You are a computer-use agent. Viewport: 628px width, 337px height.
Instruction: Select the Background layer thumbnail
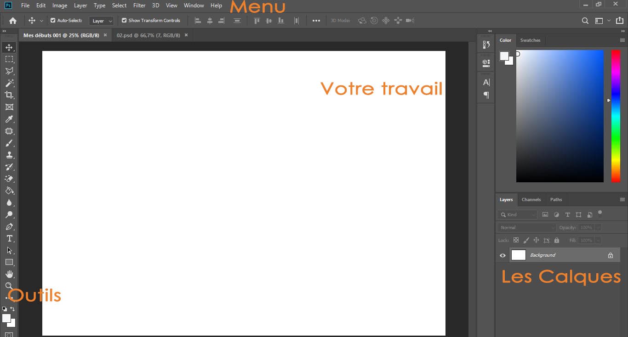pyautogui.click(x=519, y=255)
